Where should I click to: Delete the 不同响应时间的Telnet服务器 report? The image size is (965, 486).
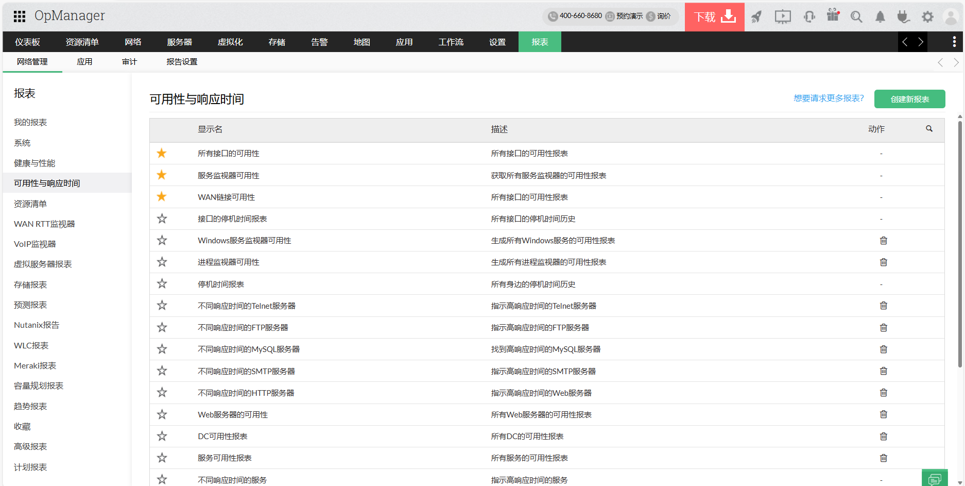coord(884,306)
